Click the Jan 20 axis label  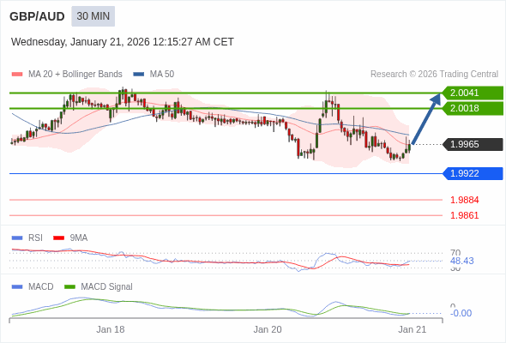tap(268, 329)
